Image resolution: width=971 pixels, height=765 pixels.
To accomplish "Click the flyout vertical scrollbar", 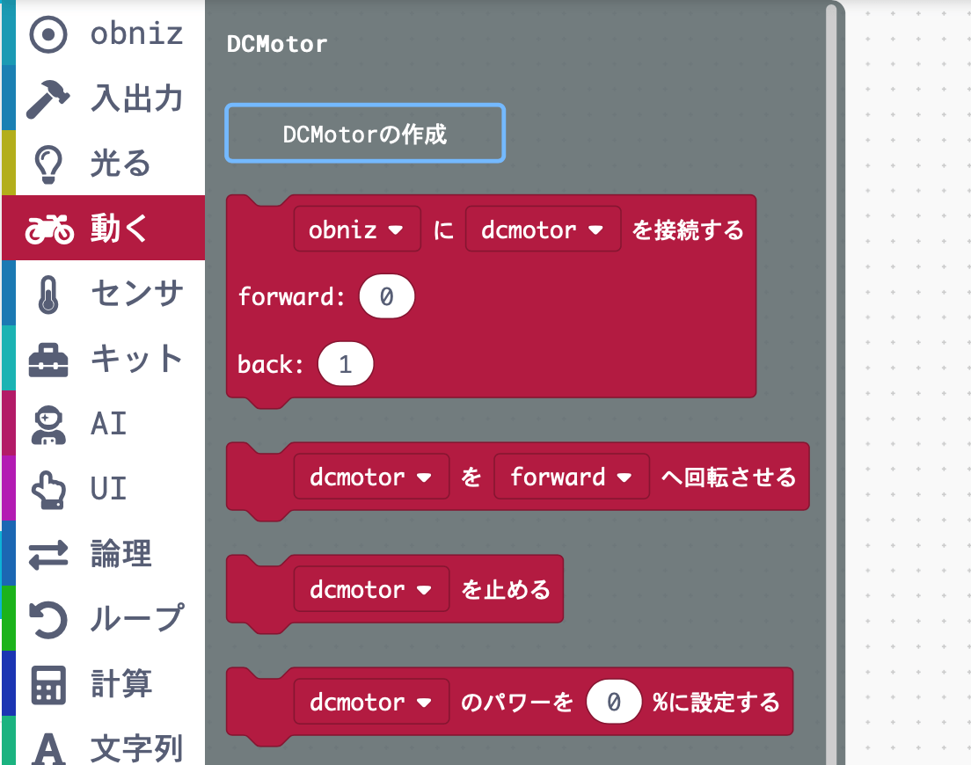I will pyautogui.click(x=831, y=352).
